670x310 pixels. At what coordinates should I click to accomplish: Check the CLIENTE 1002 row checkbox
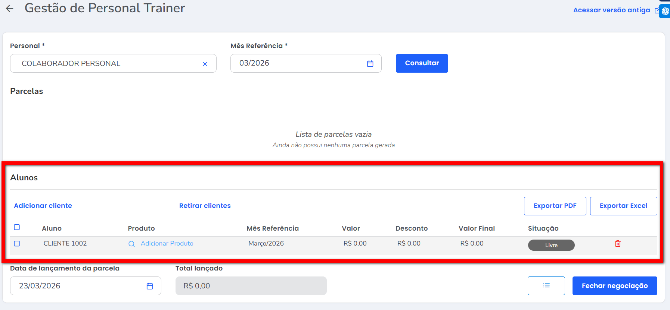click(x=17, y=244)
